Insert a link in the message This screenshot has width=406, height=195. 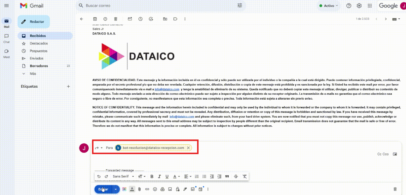click(147, 189)
